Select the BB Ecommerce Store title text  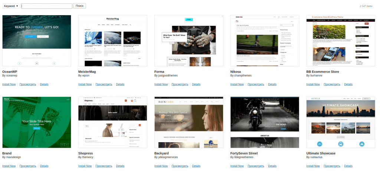coord(322,72)
